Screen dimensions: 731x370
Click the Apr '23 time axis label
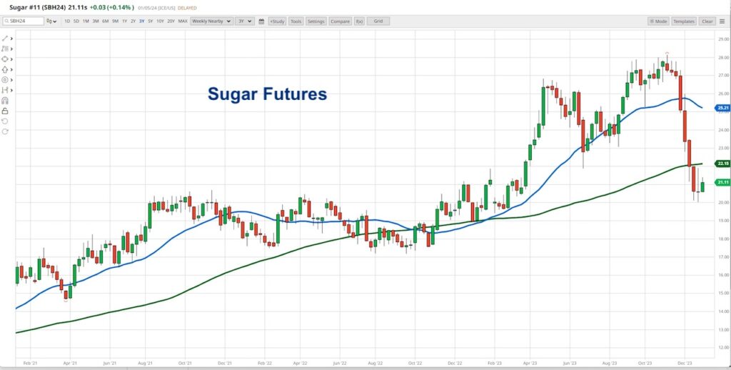(530, 362)
